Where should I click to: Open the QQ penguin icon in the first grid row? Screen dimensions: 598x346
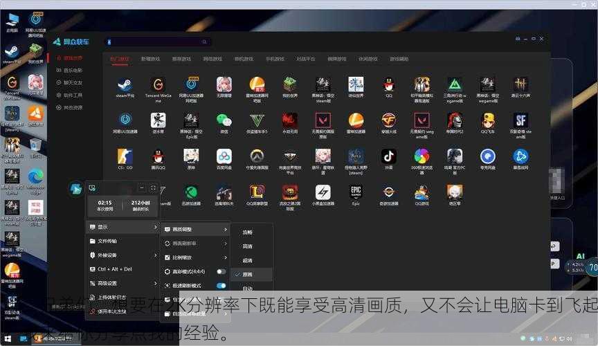pos(388,84)
